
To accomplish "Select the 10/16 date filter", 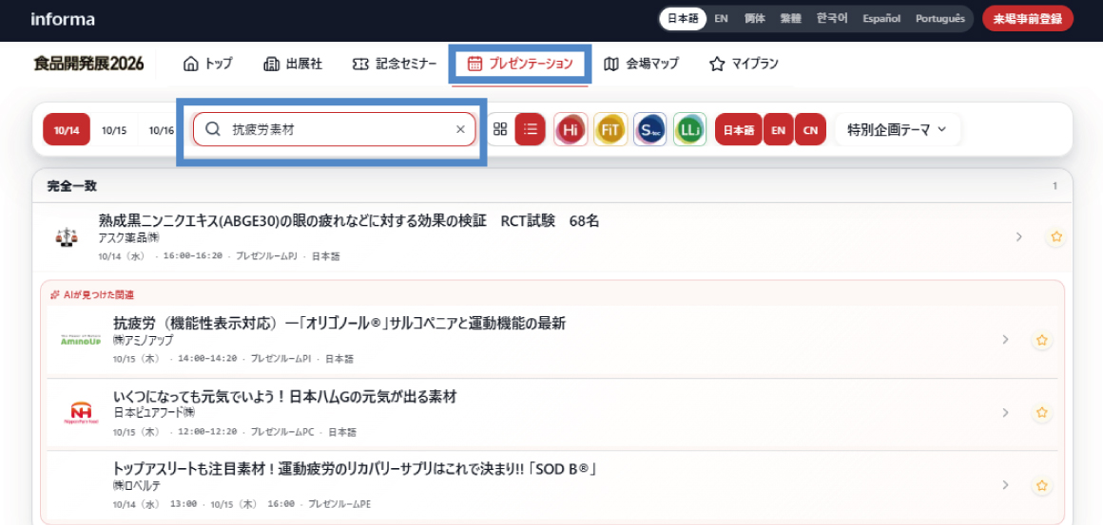I will (x=161, y=130).
